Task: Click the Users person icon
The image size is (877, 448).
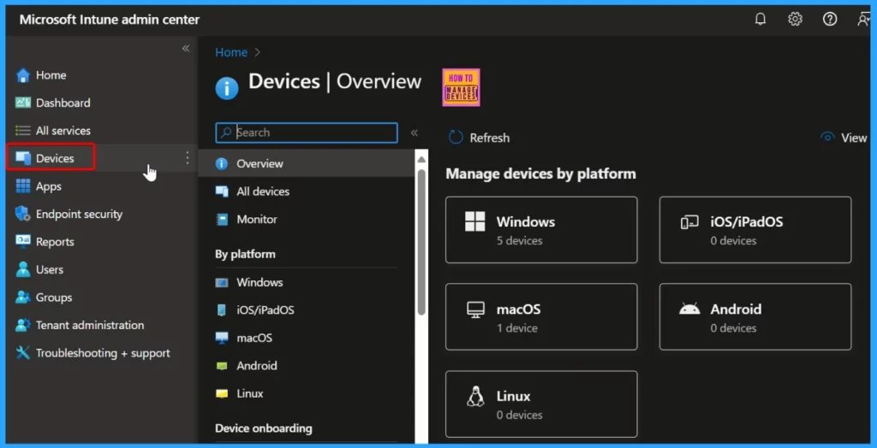Action: pos(23,269)
